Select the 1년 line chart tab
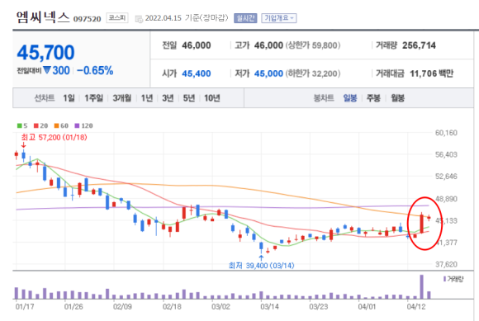 [147, 98]
